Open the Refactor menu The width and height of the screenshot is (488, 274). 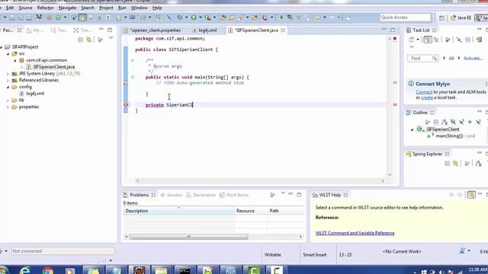pyautogui.click(x=45, y=8)
